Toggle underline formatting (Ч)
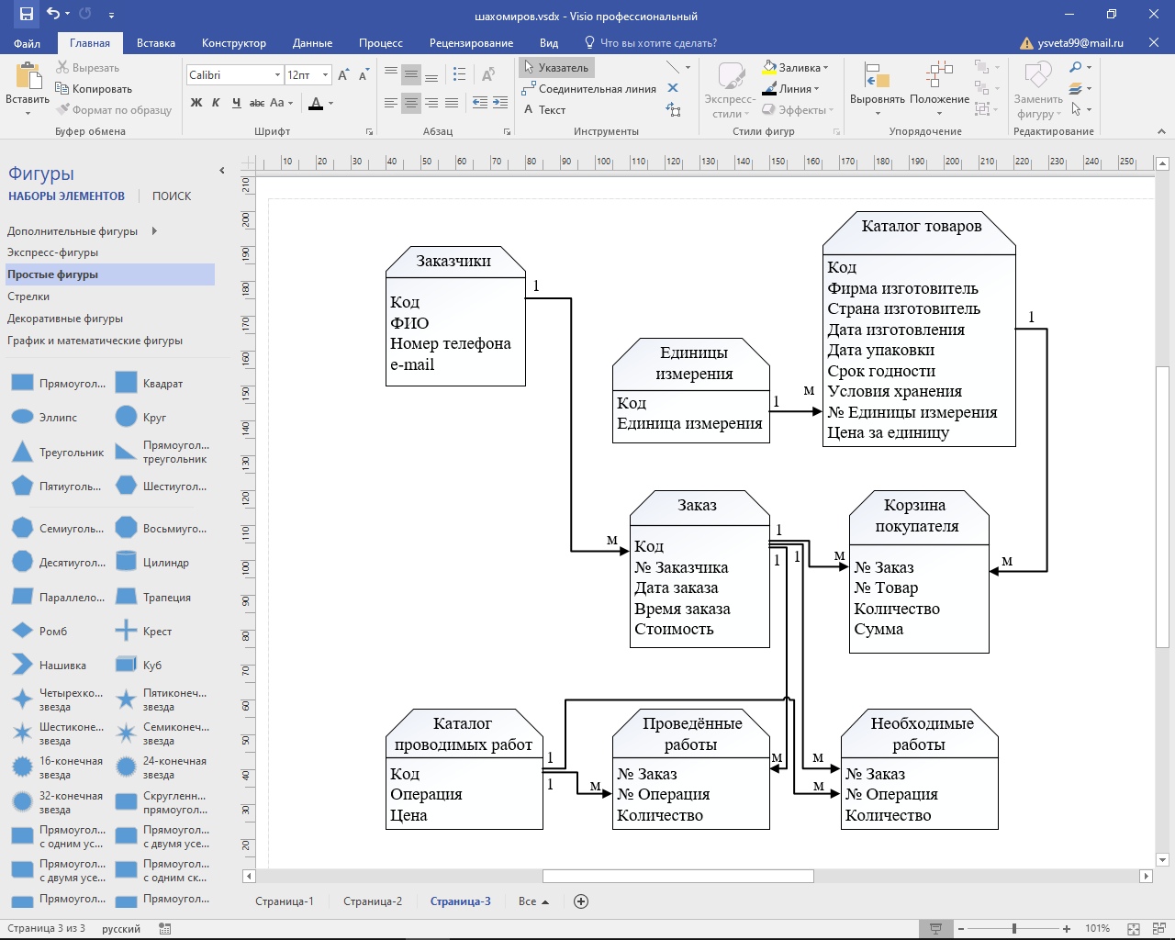 [236, 103]
